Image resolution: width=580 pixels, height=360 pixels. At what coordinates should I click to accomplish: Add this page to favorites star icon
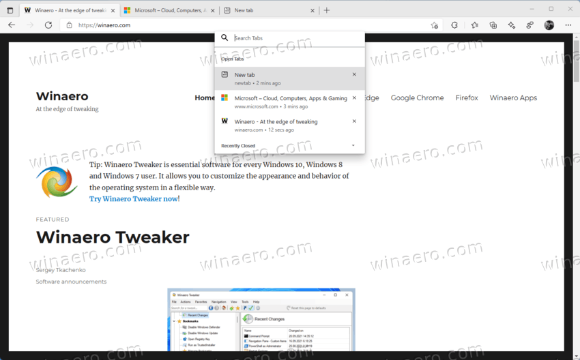click(434, 25)
